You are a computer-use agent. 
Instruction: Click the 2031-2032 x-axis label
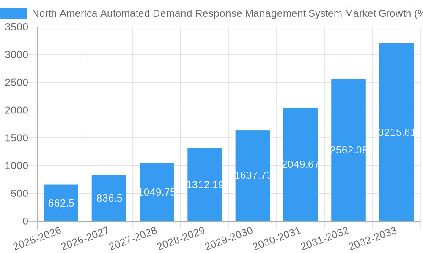325,238
